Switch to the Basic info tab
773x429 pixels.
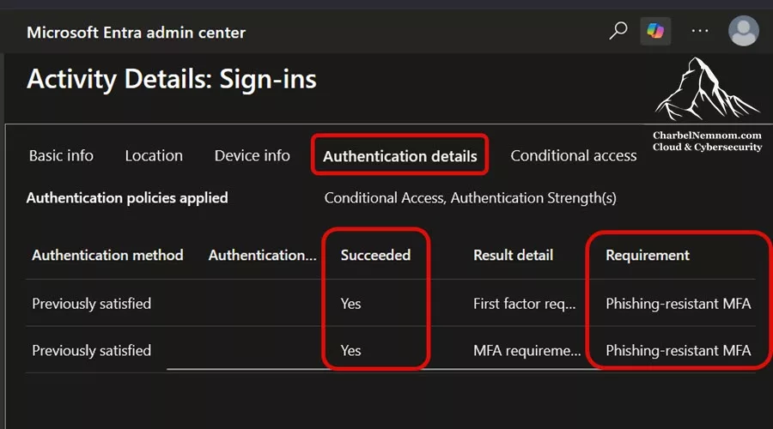pos(61,155)
